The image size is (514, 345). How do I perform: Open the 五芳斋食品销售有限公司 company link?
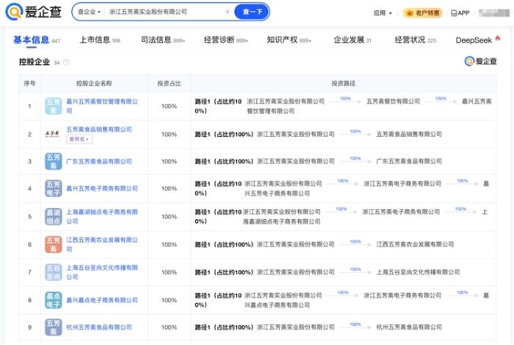[x=99, y=129]
